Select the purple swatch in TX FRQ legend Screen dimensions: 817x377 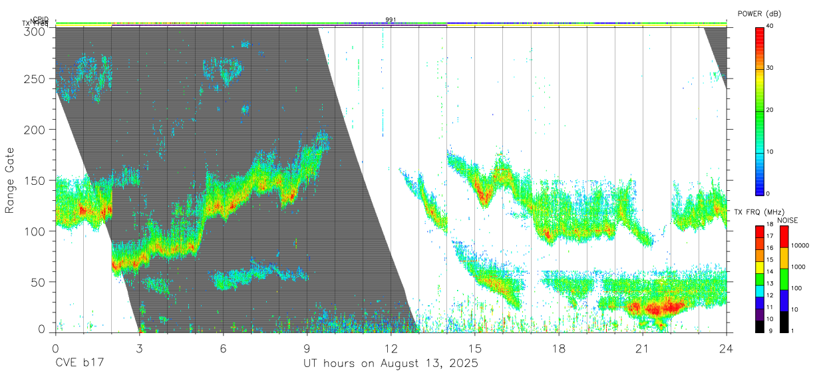point(760,316)
